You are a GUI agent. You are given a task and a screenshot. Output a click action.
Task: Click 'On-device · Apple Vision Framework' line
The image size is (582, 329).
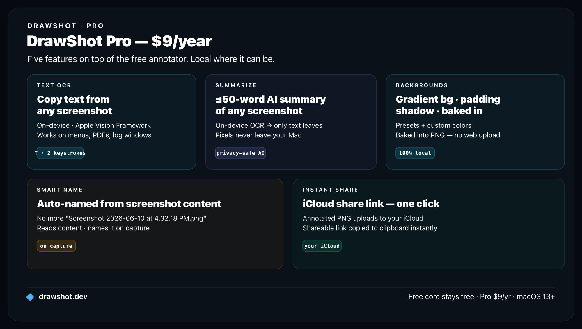(x=94, y=125)
